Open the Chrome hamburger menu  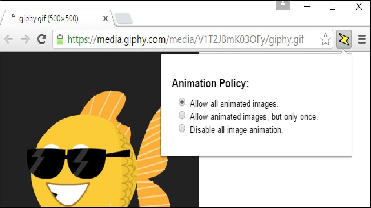coord(362,39)
